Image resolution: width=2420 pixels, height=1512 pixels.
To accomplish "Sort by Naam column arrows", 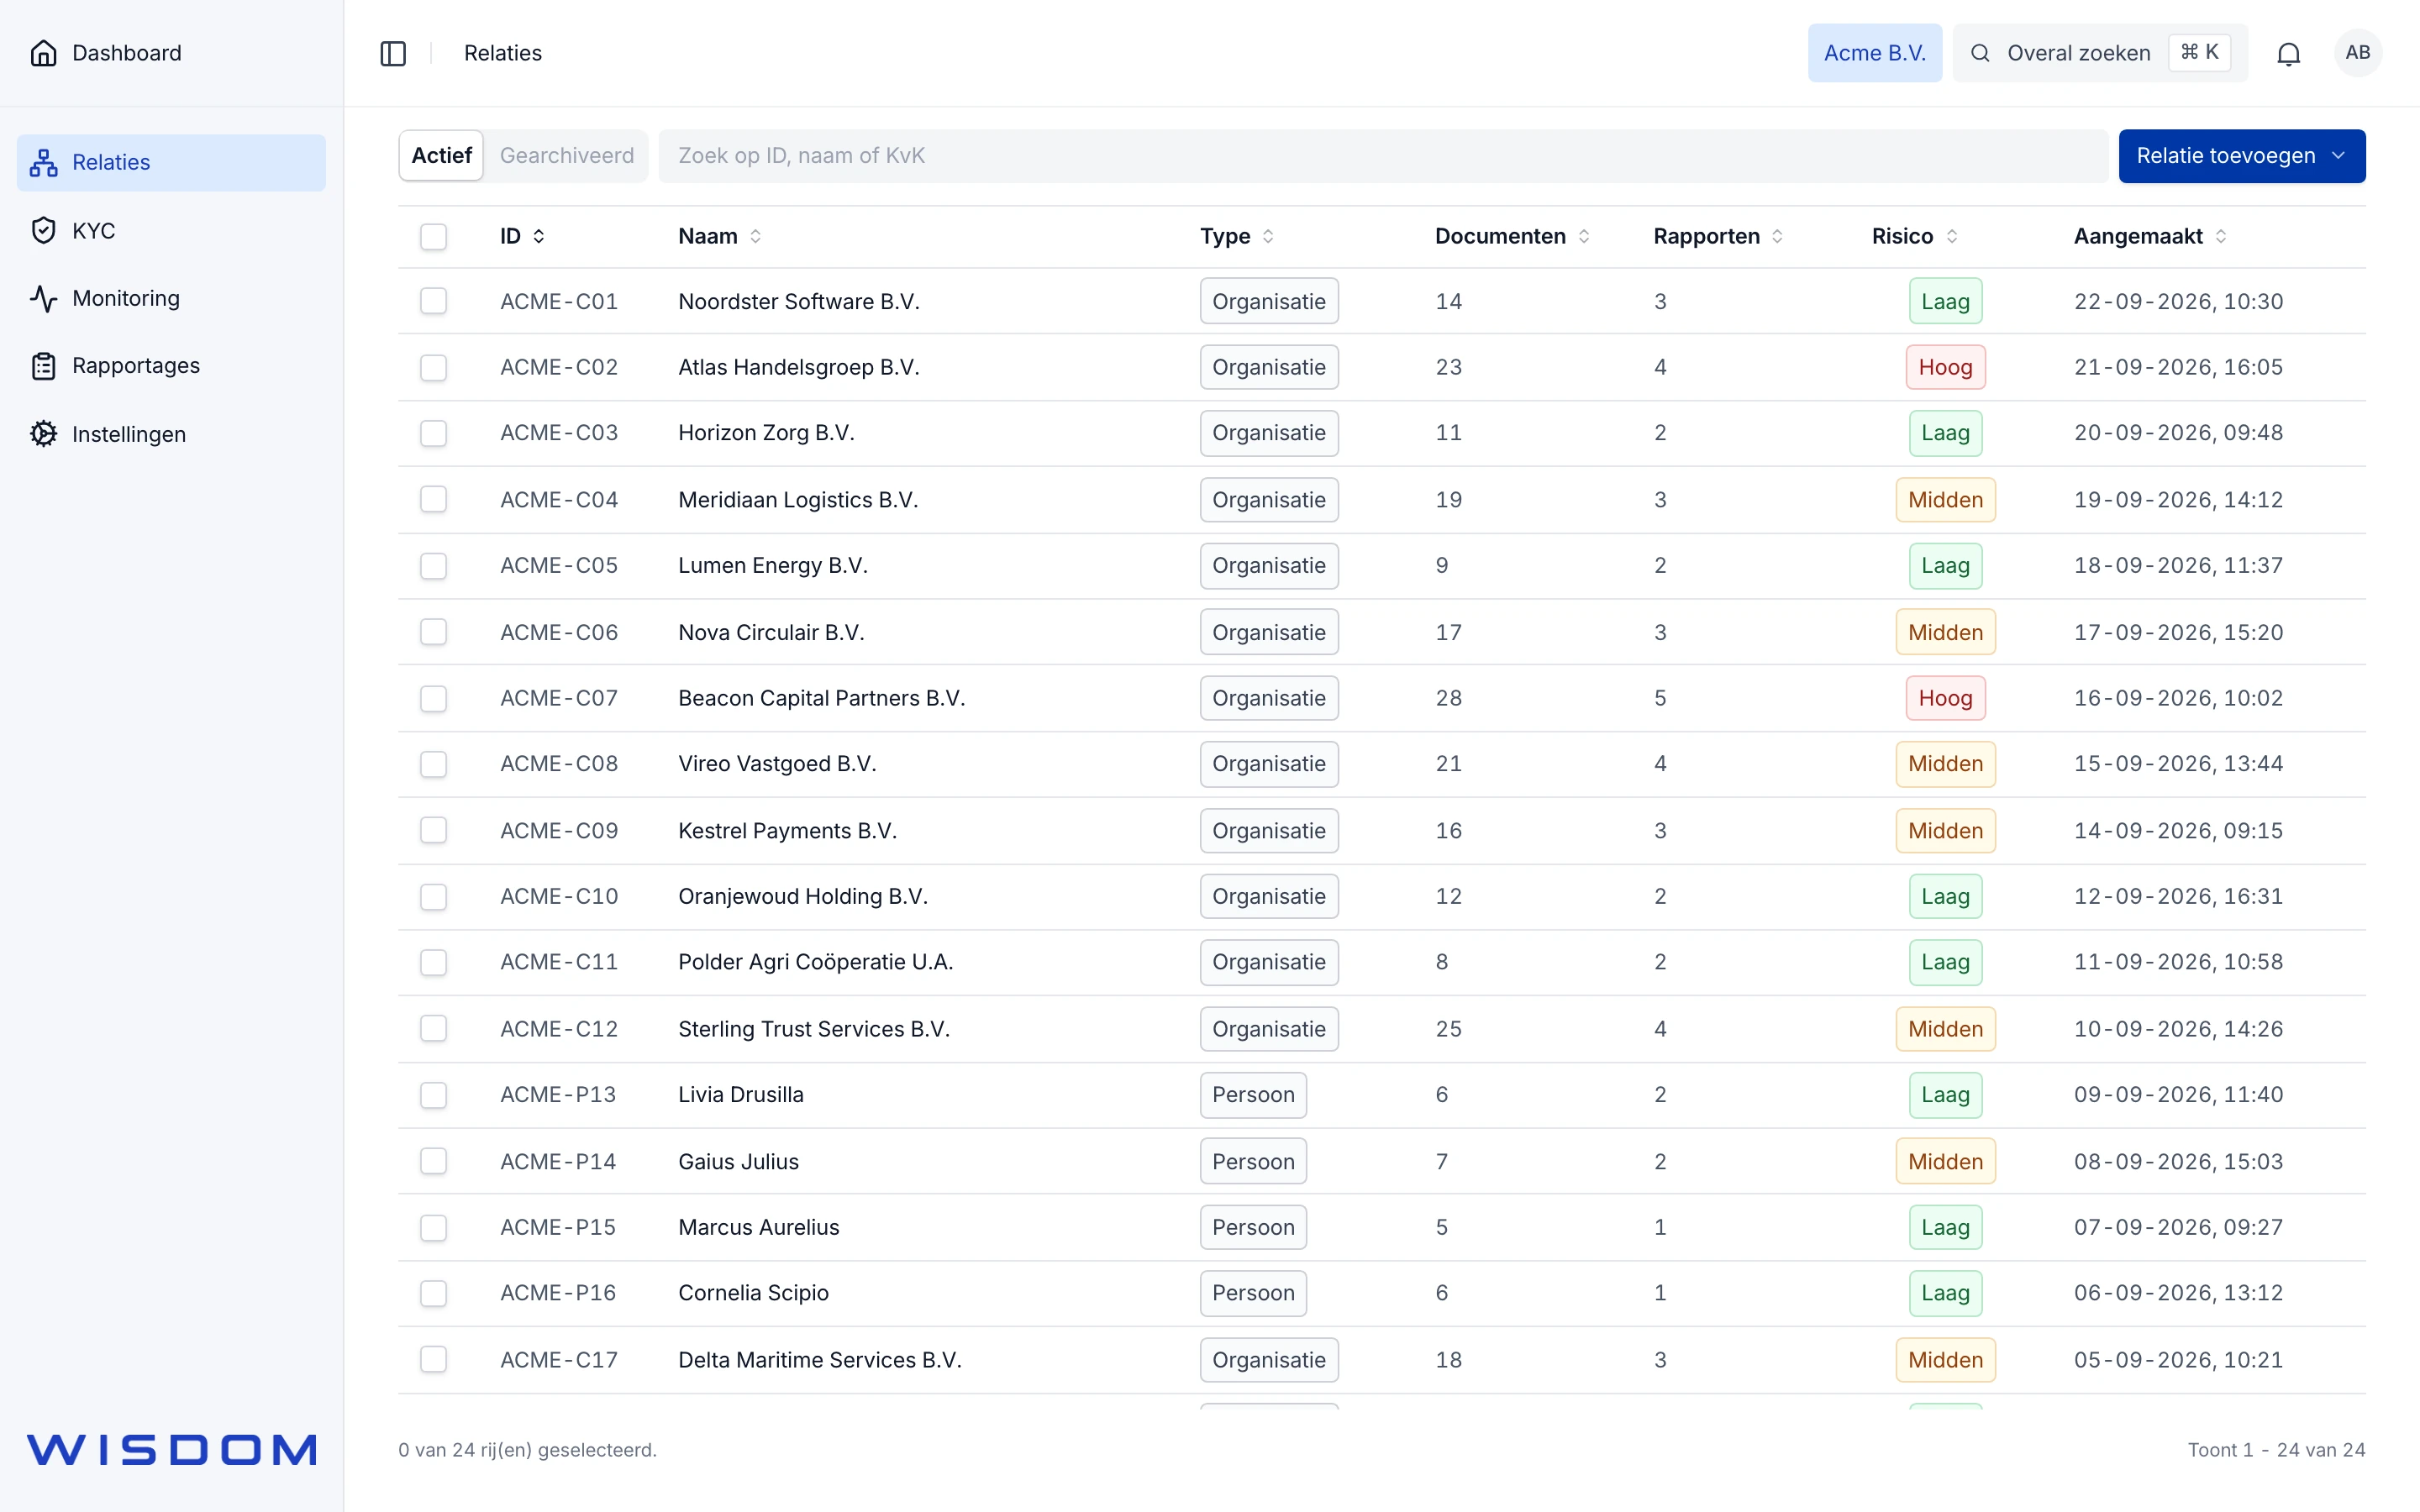I will point(756,236).
